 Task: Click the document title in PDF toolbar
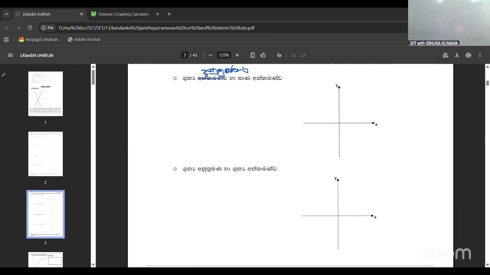point(37,55)
